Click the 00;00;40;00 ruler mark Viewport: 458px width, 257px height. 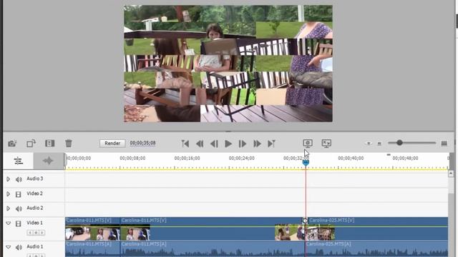(351, 158)
